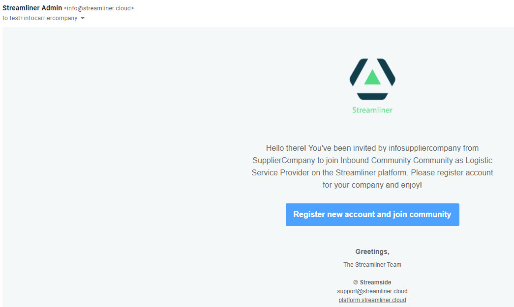Click the green triangle inside the logo
The width and height of the screenshot is (514, 307).
click(372, 77)
